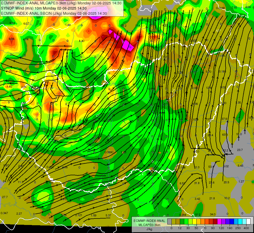Screen dimensions: 254x233
Task: Click the map value 114
Action: 138,26
